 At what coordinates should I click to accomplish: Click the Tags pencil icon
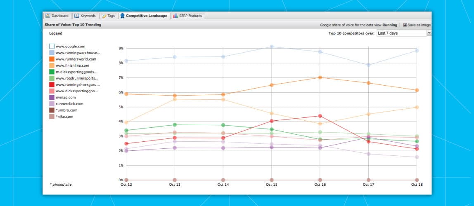104,16
